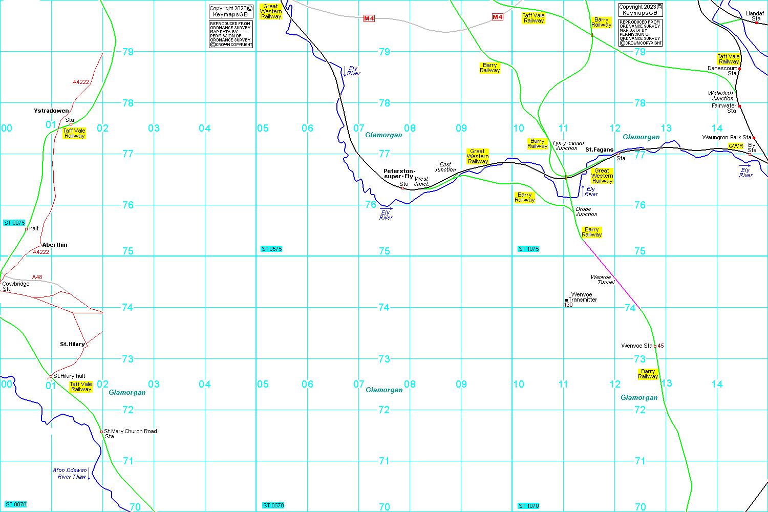Select the St.Mary Church Road station marker

pos(101,432)
